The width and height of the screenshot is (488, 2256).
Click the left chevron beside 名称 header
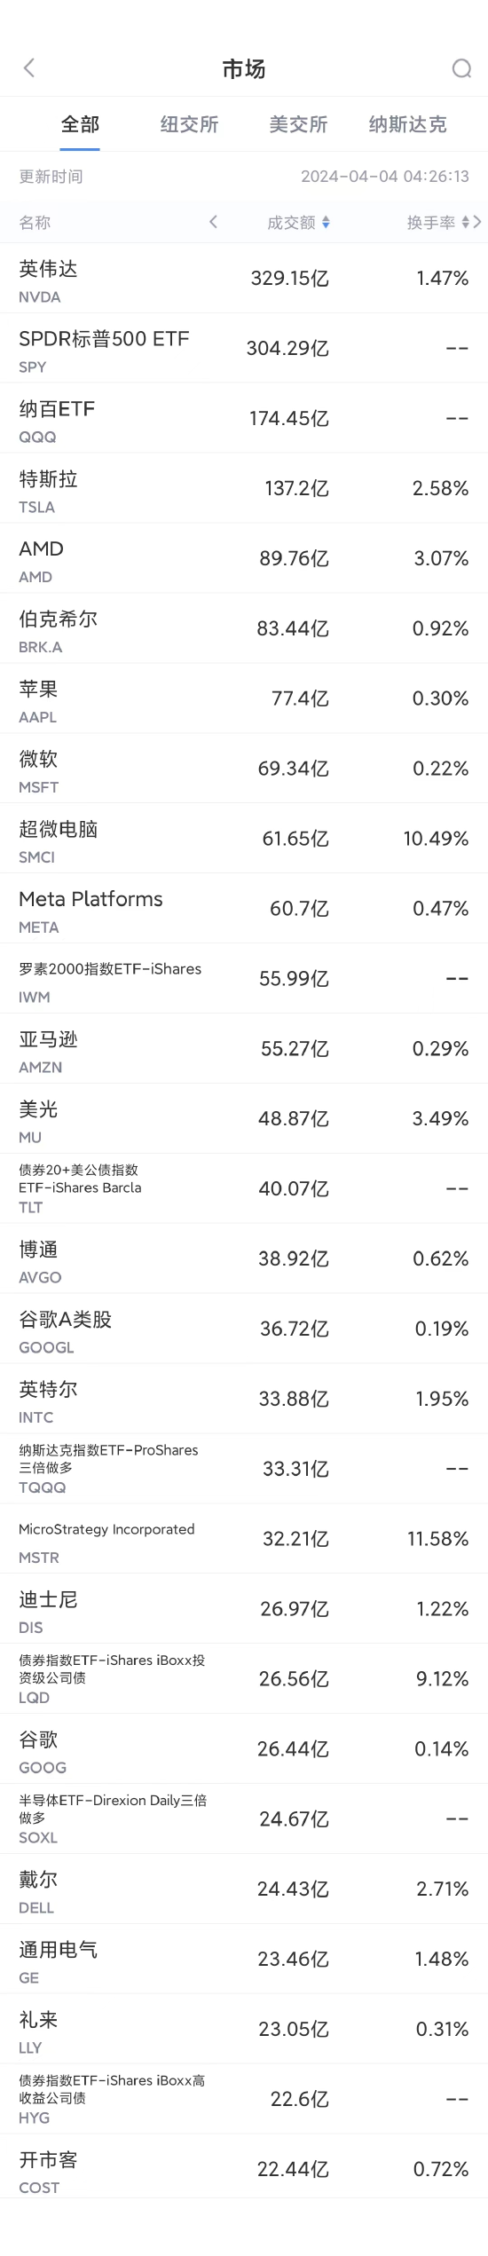pyautogui.click(x=213, y=222)
